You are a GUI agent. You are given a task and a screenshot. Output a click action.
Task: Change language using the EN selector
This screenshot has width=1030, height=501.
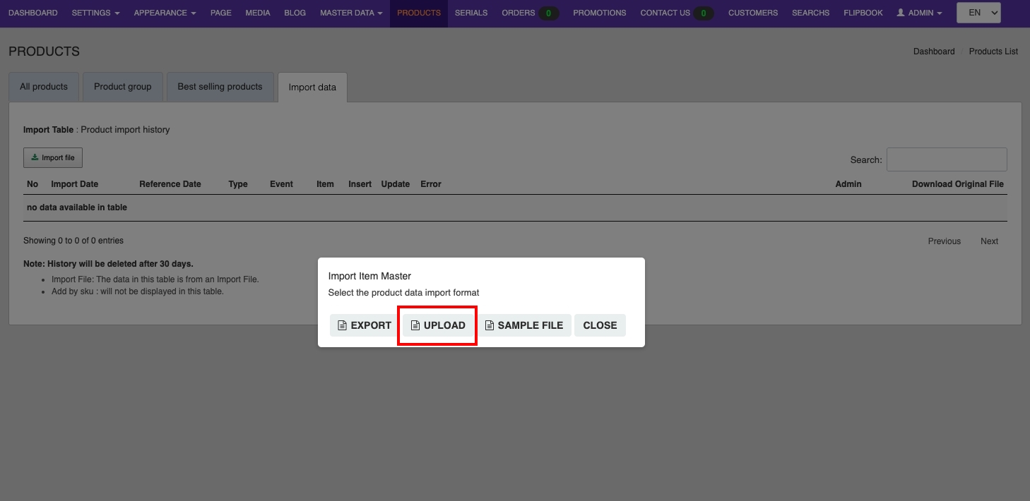[x=978, y=13]
